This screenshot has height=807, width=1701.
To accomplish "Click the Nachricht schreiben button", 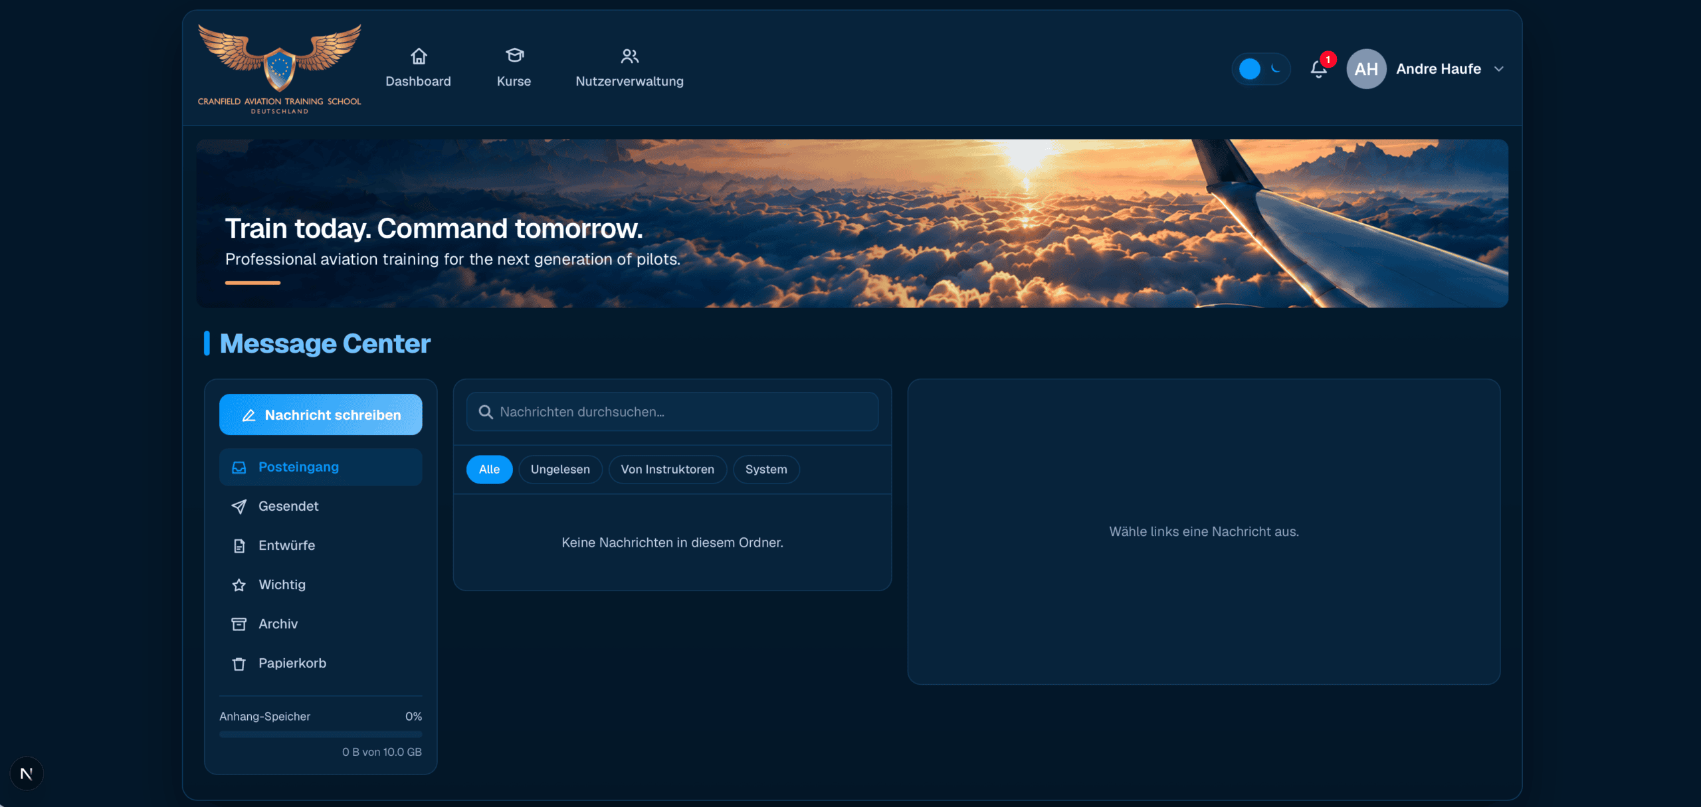I will click(x=320, y=414).
